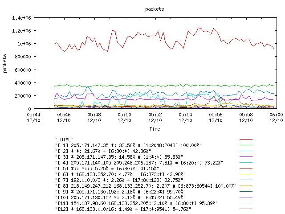
Task: Select legend entry [10] with 2.13%
Action: (x=120, y=198)
